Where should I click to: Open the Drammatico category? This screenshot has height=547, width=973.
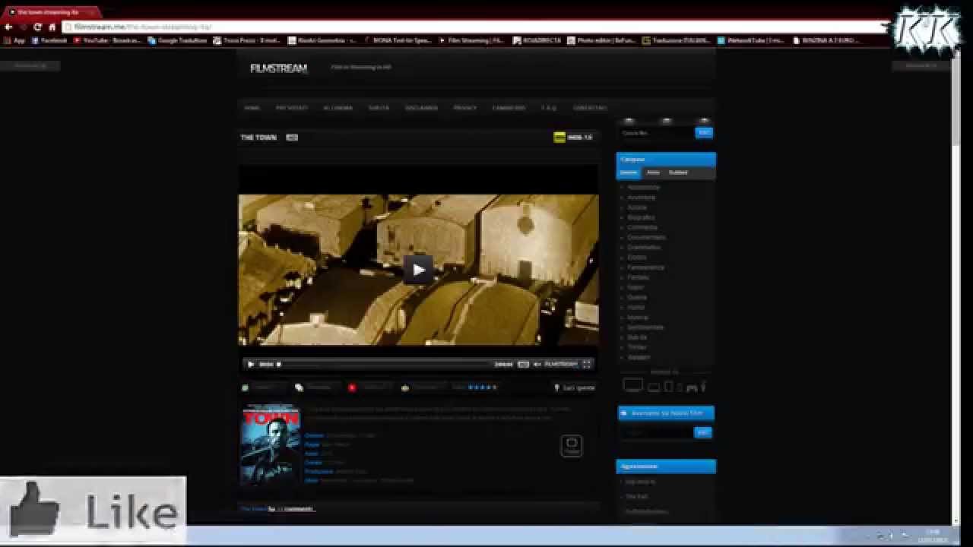[644, 247]
